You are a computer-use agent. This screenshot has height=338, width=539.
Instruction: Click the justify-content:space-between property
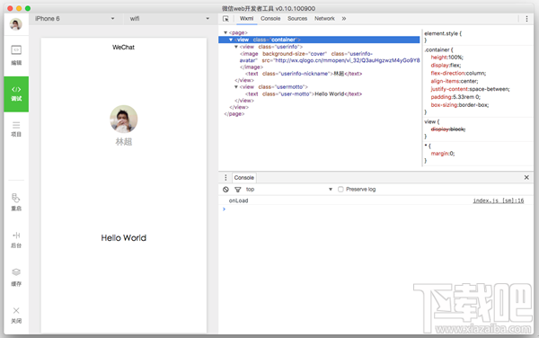(x=470, y=89)
